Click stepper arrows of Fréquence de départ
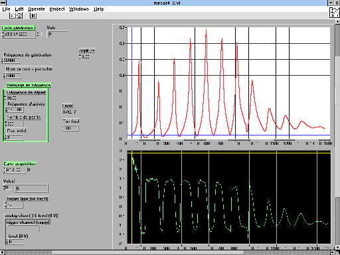 click(x=5, y=98)
